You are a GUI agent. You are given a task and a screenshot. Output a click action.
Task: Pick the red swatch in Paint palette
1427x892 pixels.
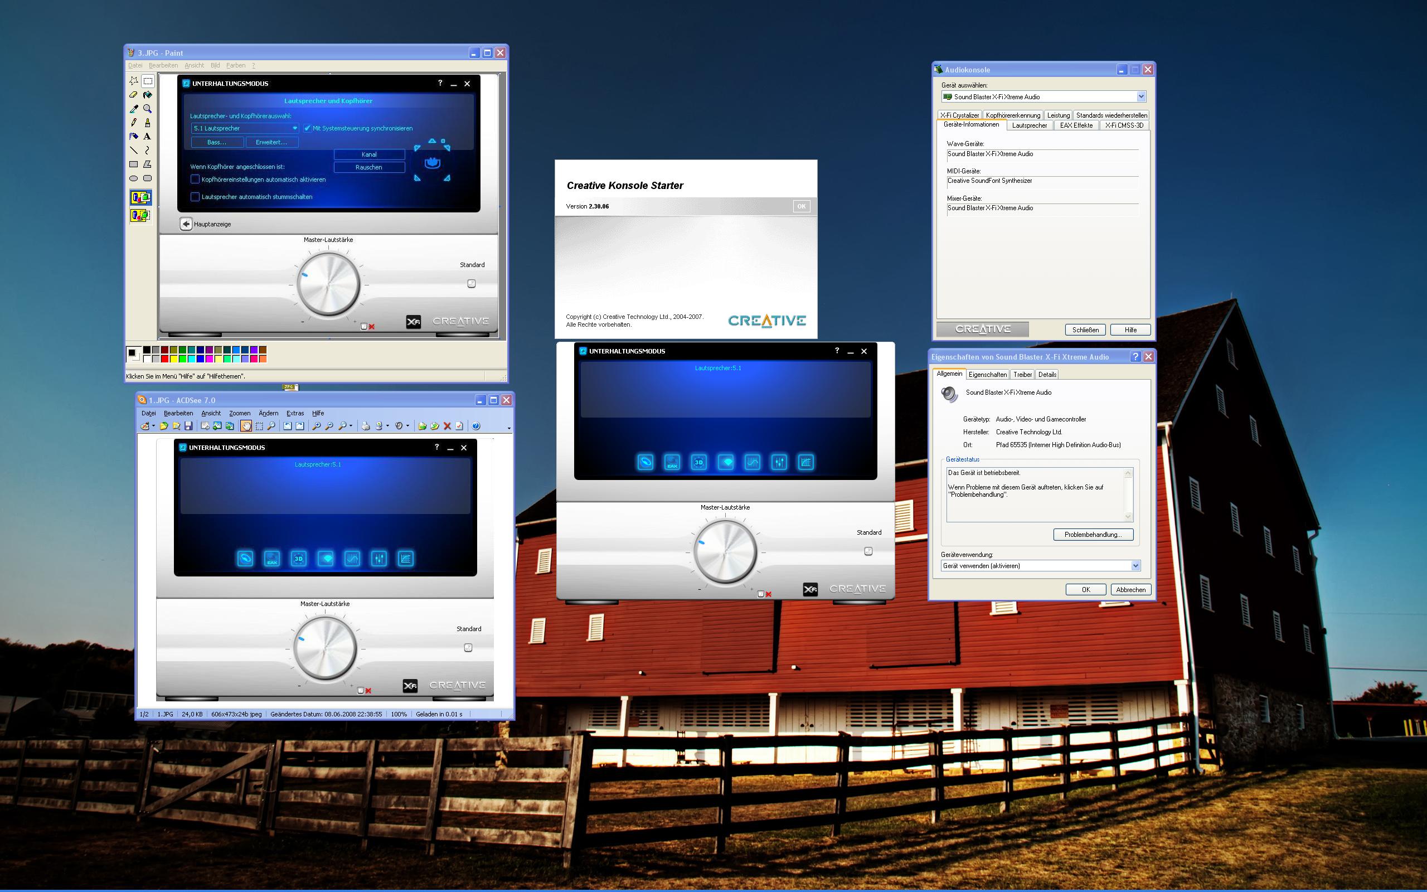click(x=164, y=358)
